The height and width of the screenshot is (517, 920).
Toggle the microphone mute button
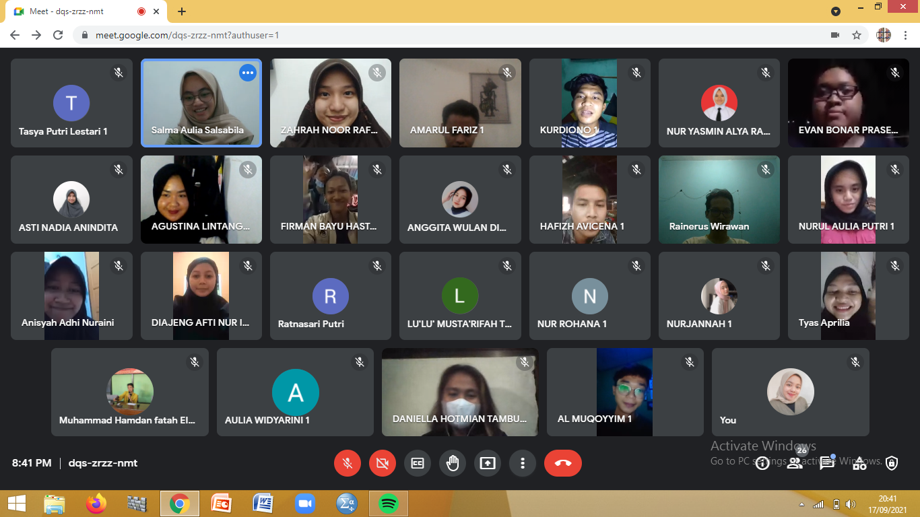click(348, 463)
